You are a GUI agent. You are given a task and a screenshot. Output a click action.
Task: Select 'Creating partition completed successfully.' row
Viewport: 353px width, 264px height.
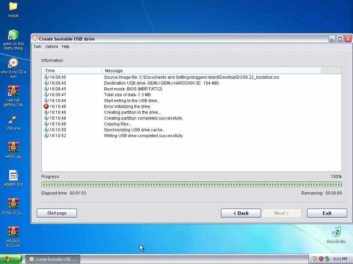(x=192, y=118)
